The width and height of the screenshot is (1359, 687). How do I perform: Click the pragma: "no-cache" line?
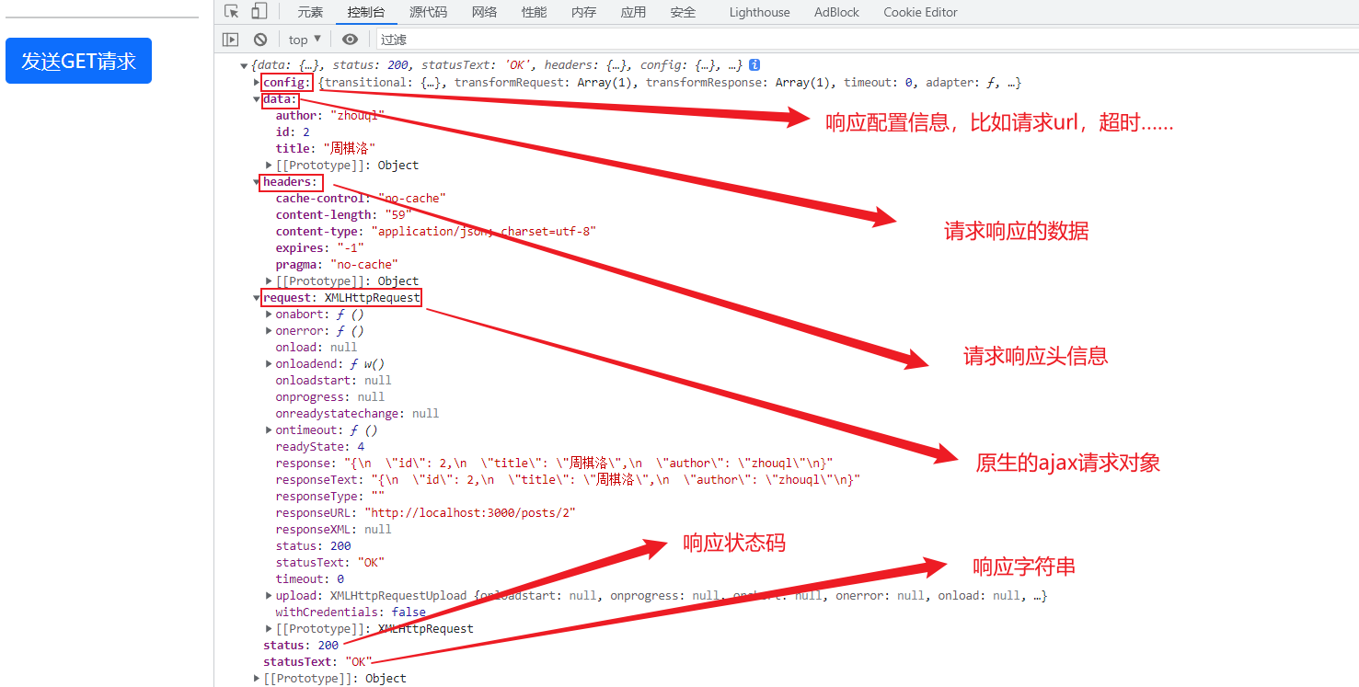pyautogui.click(x=337, y=265)
